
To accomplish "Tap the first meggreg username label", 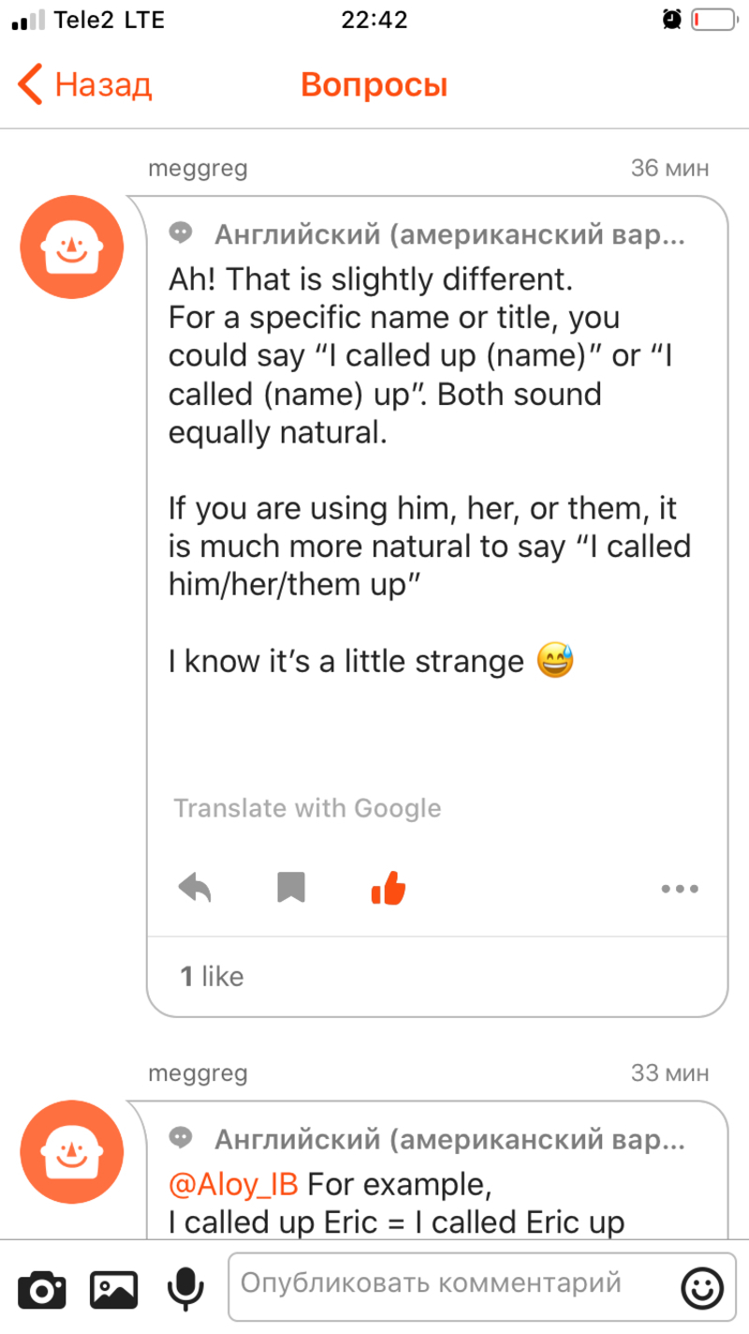I will click(x=198, y=169).
